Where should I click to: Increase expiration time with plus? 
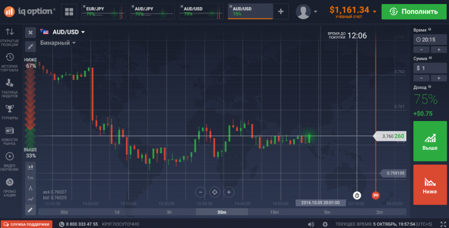(x=438, y=50)
